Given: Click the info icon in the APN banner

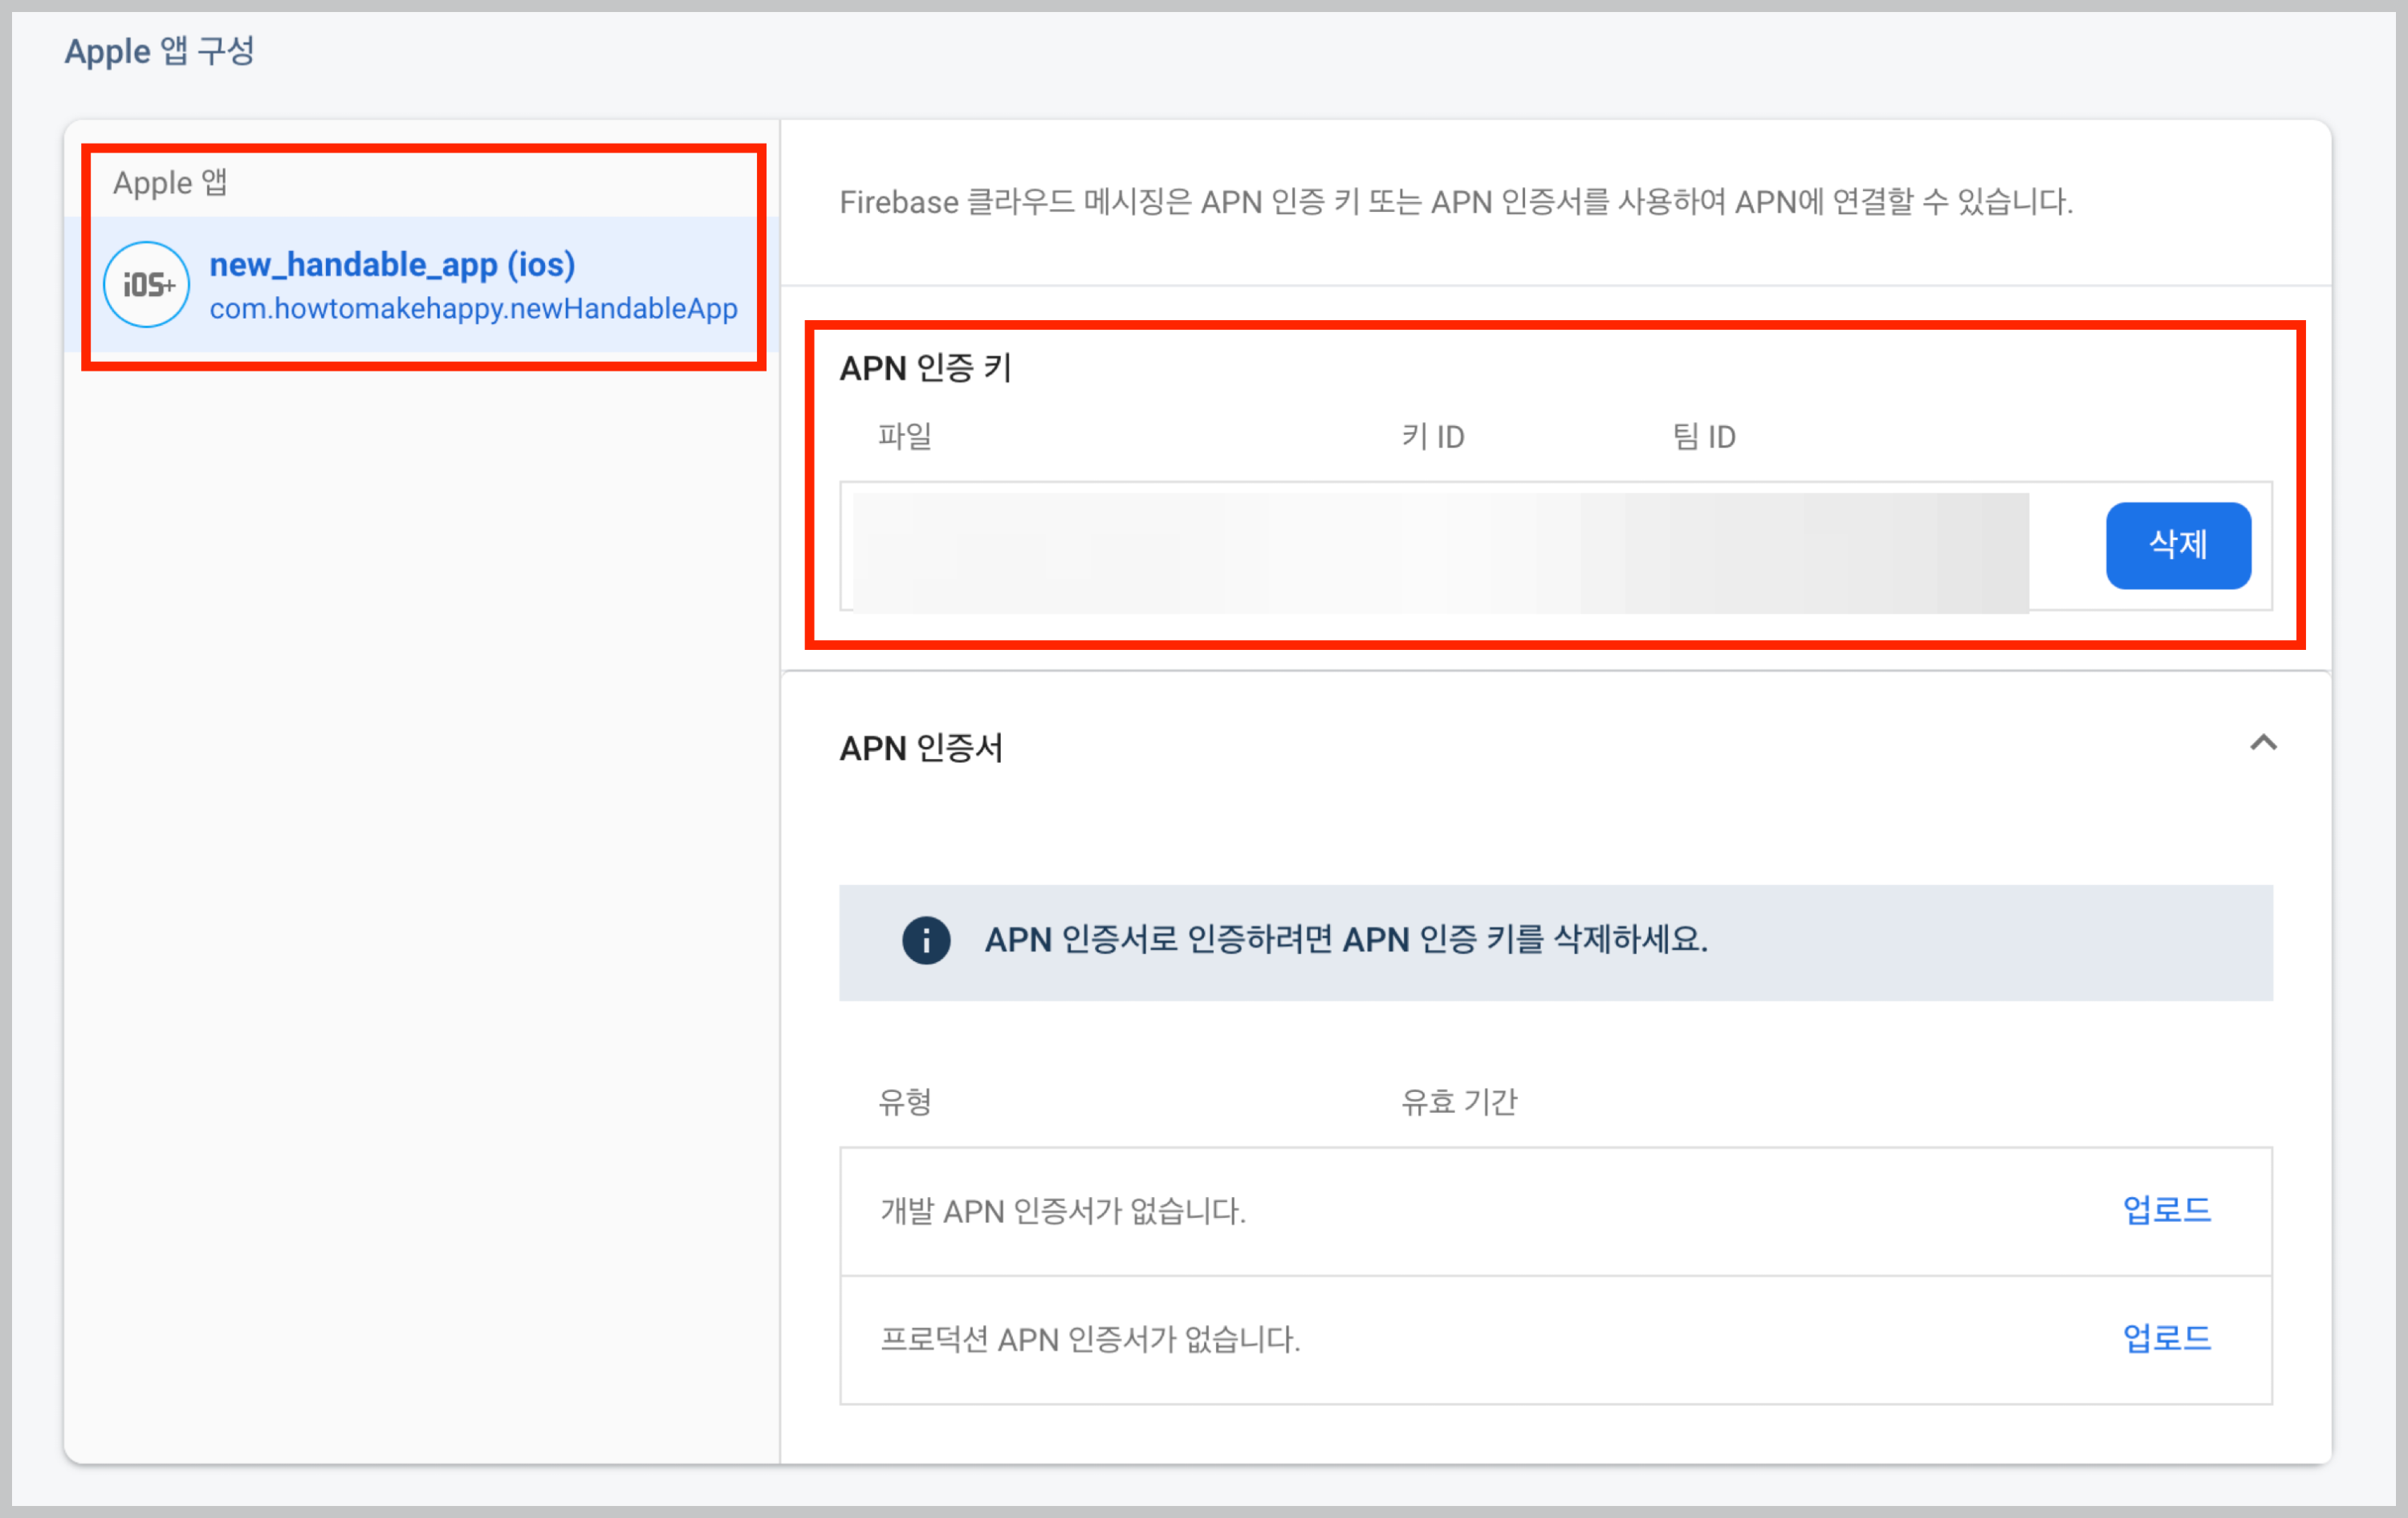Looking at the screenshot, I should pos(925,940).
